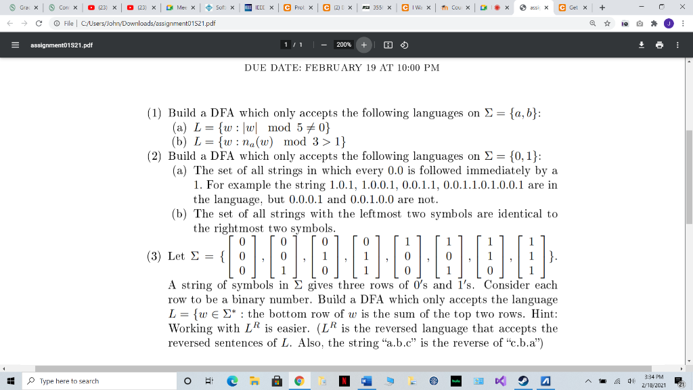Close the assignment PDF tab
The height and width of the screenshot is (390, 693).
pos(546,8)
